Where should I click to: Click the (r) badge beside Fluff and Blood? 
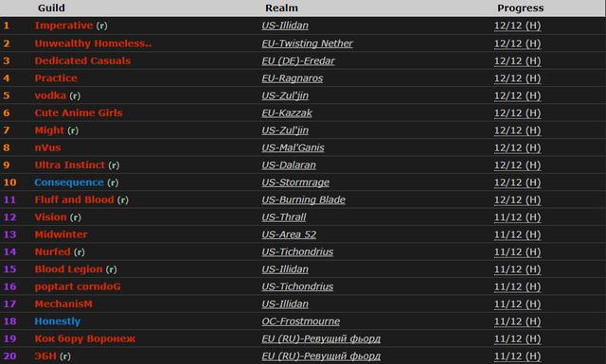123,199
